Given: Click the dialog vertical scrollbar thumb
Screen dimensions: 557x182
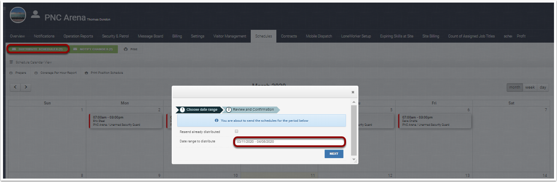Looking at the screenshot, I should [354, 130].
